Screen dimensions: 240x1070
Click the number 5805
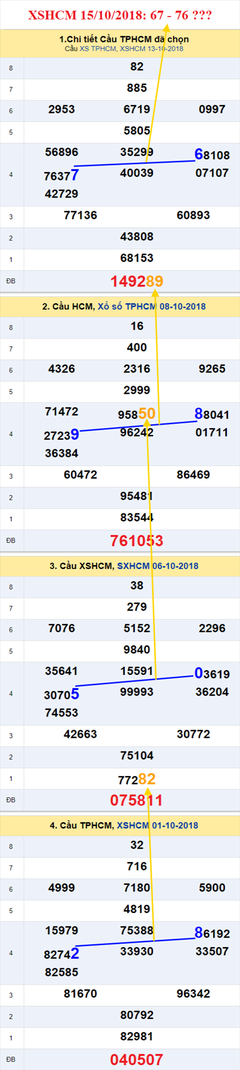(x=136, y=131)
